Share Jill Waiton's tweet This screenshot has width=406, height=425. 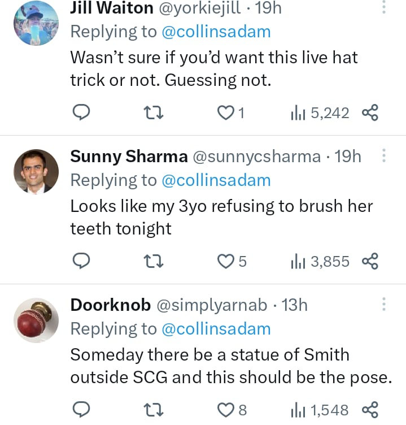tap(369, 113)
